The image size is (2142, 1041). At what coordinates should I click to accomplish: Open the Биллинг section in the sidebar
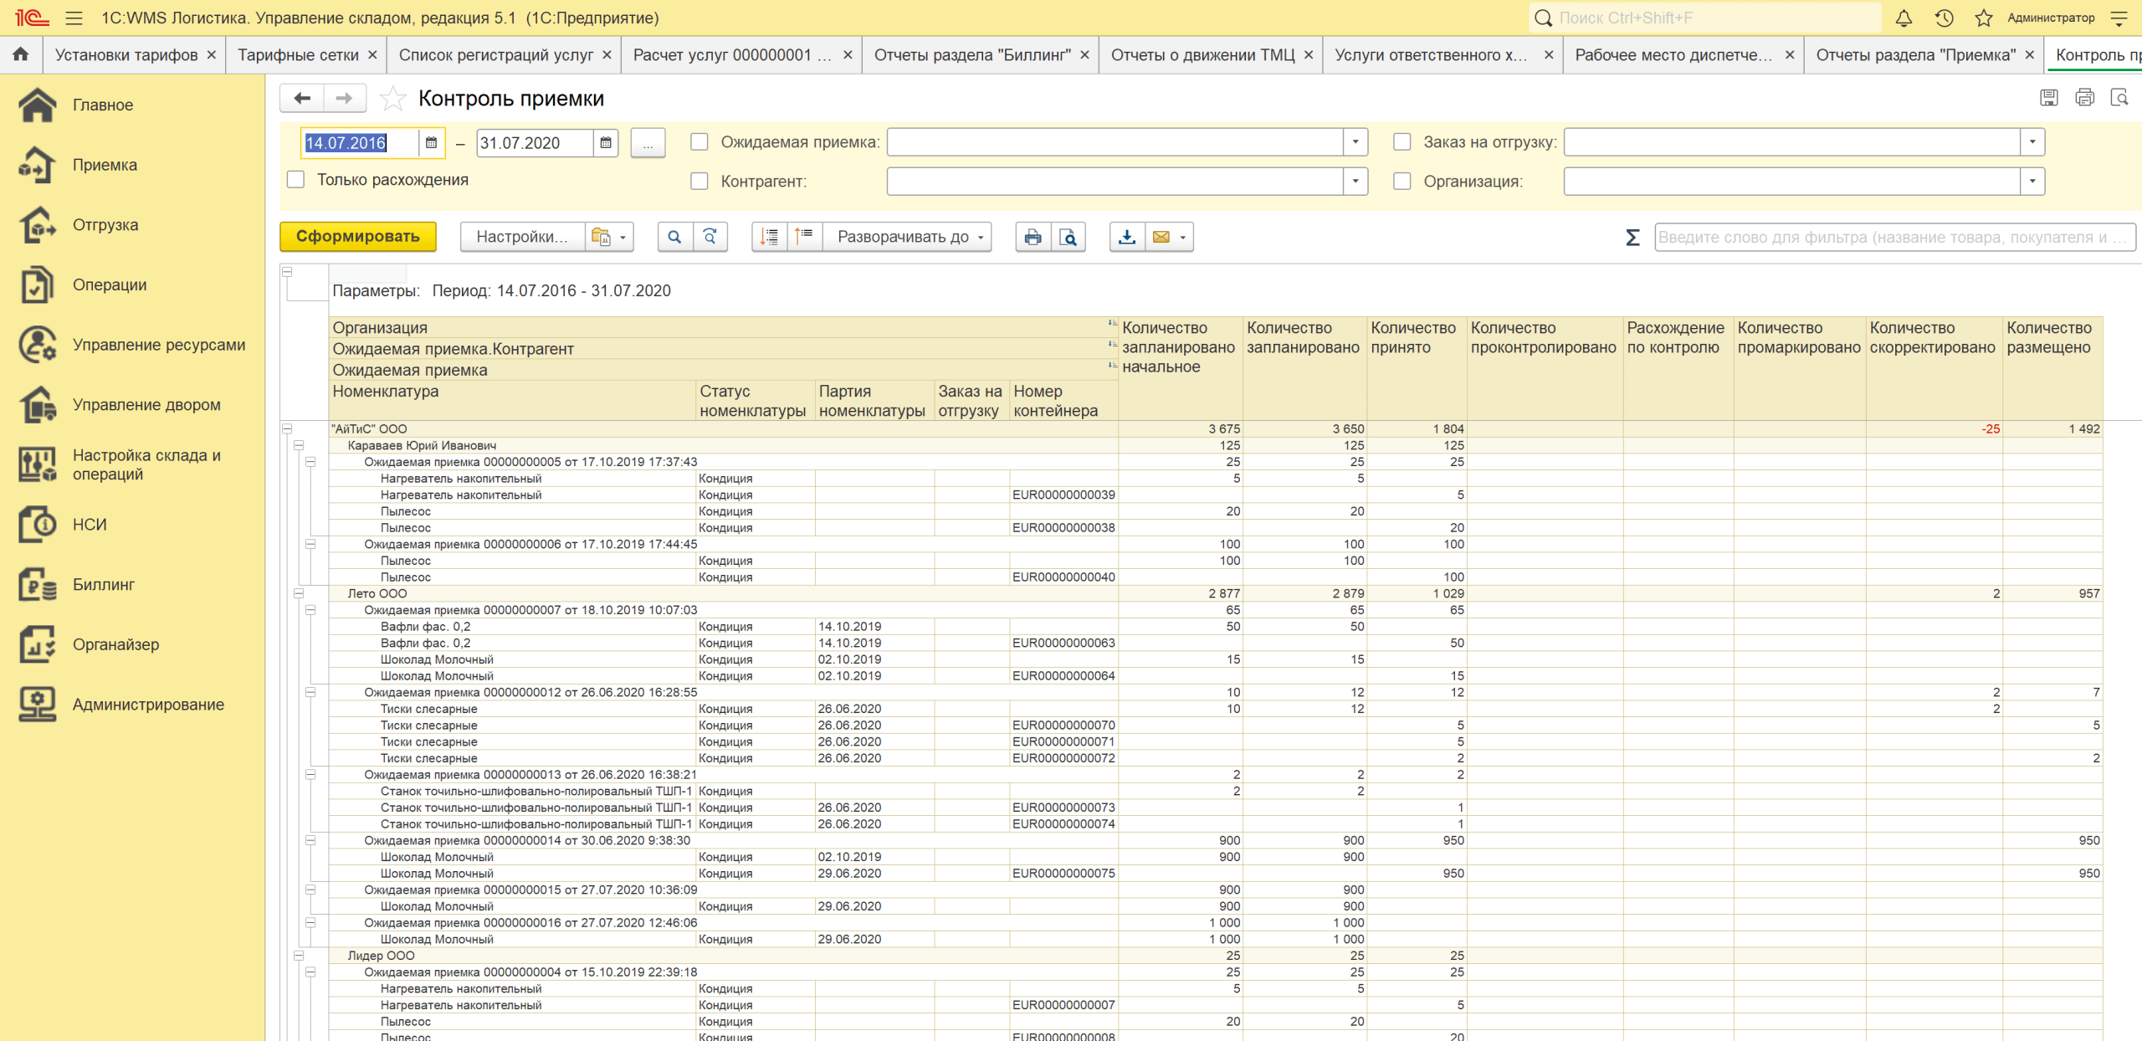pos(103,584)
